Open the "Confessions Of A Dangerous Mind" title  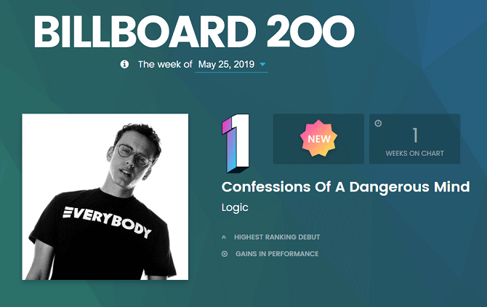(345, 186)
